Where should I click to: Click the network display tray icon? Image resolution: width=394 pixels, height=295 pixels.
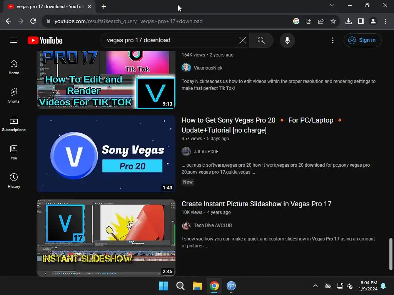pyautogui.click(x=340, y=286)
